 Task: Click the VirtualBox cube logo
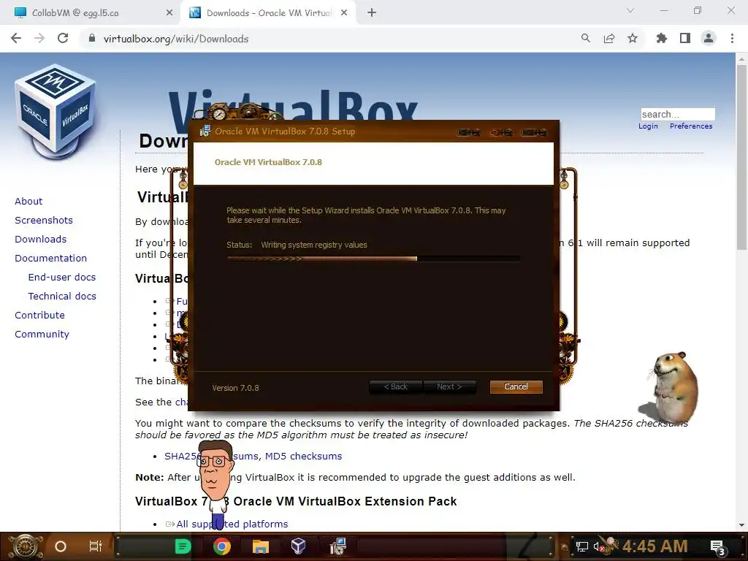(x=56, y=111)
